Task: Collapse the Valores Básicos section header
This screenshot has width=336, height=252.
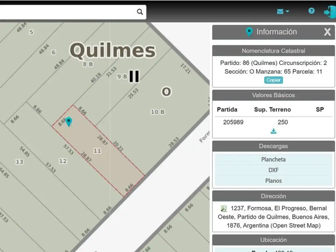Action: pos(273,95)
